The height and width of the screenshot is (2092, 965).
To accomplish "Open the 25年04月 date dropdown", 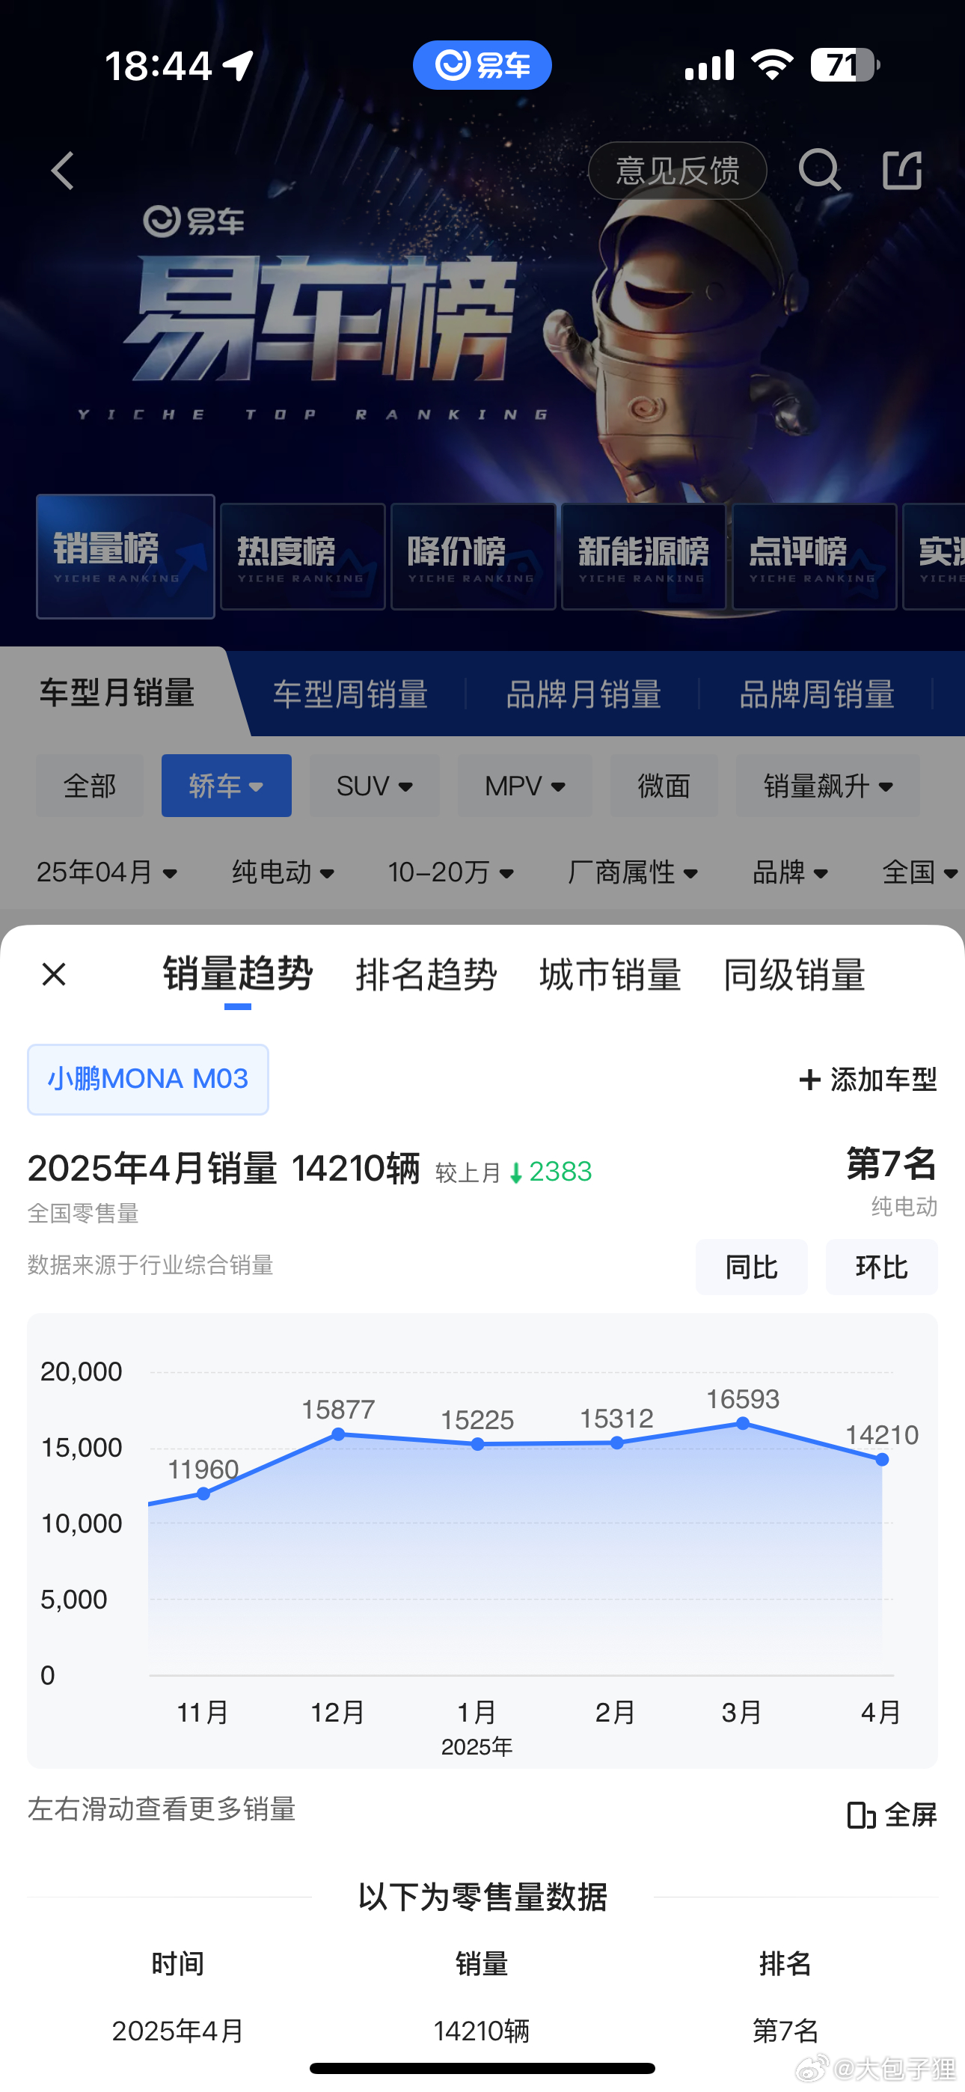I will tap(107, 872).
